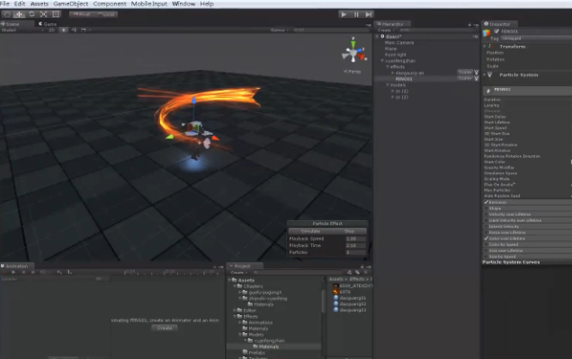Enable Force over Lifetime module checkbox
Screen dimensions: 572x359
point(487,232)
